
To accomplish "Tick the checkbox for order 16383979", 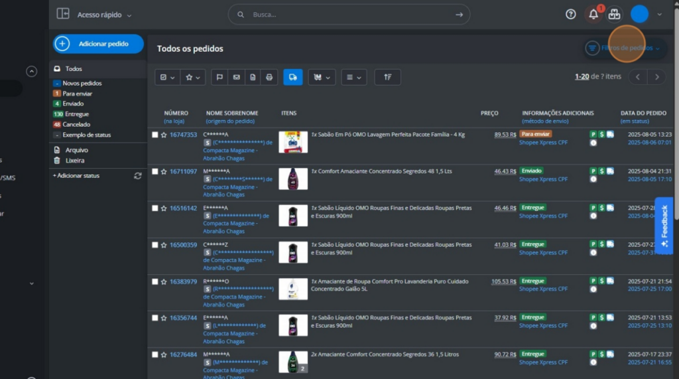I will [x=155, y=281].
